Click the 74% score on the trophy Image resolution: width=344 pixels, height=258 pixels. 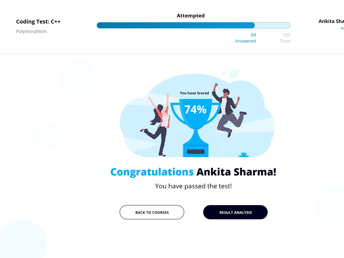196,110
